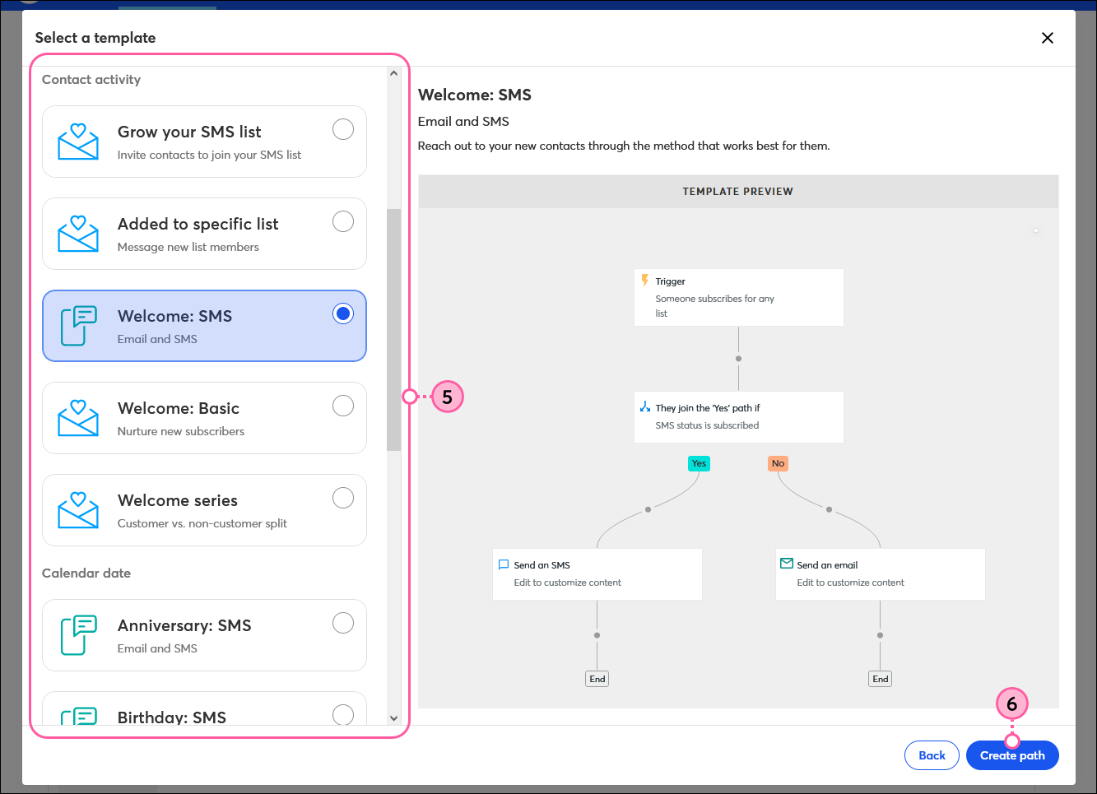Click the message icon next to Anniversary: SMS
The height and width of the screenshot is (794, 1097).
(x=77, y=635)
